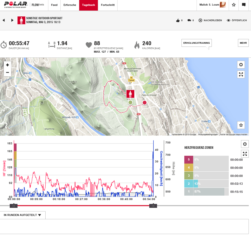This screenshot has height=236, width=251.
Task: Expand the heart rate chart fullscreen
Action: coord(245,154)
